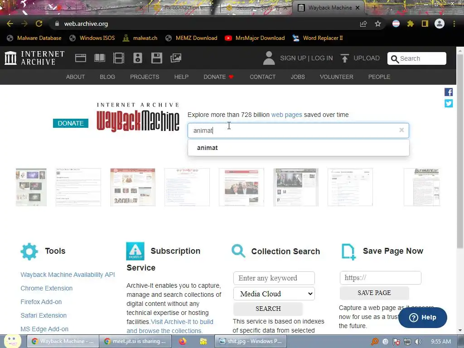
Task: Open the Chrome Extension link
Action: (x=47, y=288)
